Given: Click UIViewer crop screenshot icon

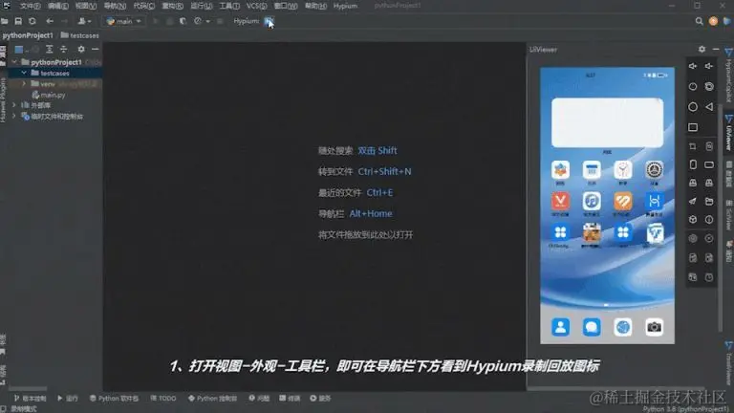Looking at the screenshot, I should (x=693, y=146).
